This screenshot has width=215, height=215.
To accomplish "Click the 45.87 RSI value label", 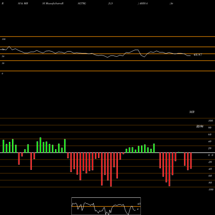I will [198, 55].
